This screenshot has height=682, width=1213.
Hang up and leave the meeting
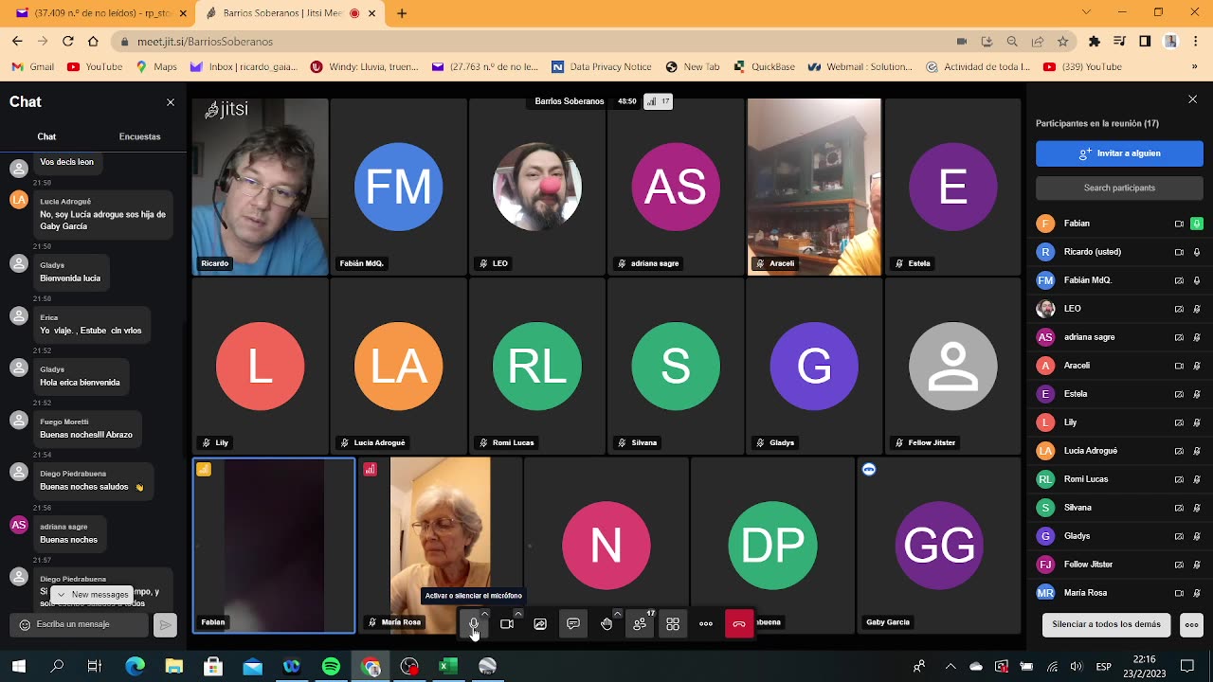coord(739,624)
